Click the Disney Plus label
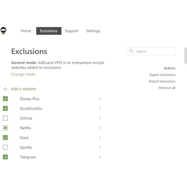The height and width of the screenshot is (187, 187). 29,99
